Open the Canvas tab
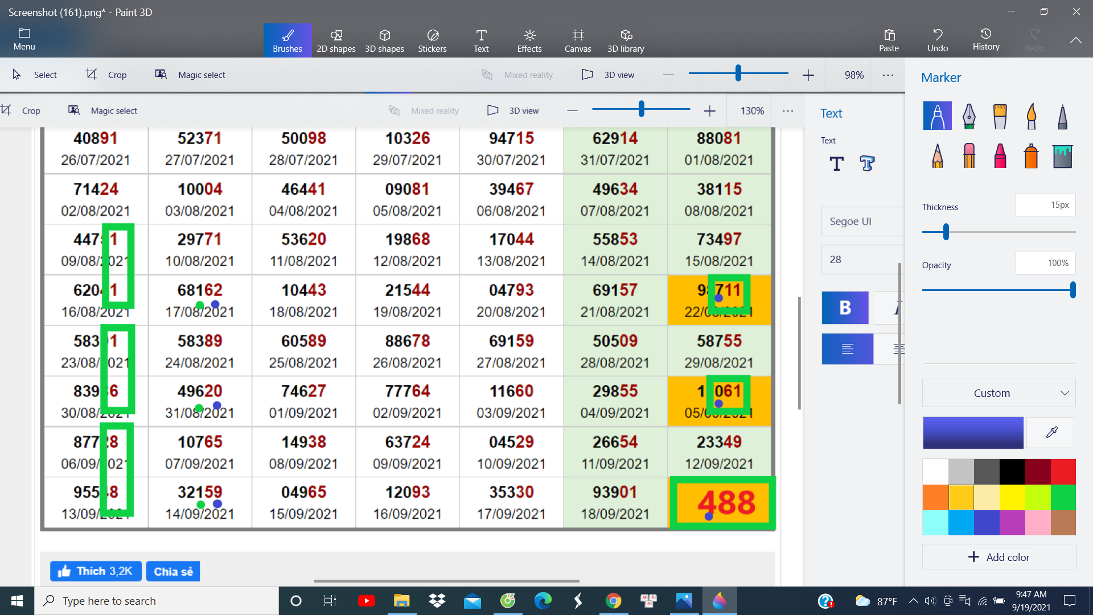 (x=578, y=40)
